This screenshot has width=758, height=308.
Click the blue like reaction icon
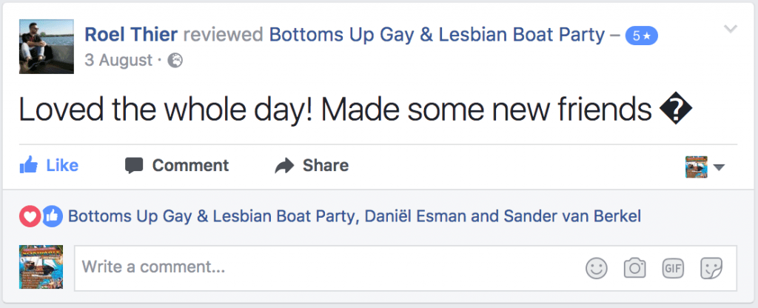[51, 216]
